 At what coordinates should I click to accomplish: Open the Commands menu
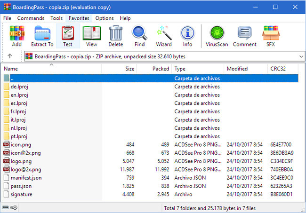[x=31, y=18]
